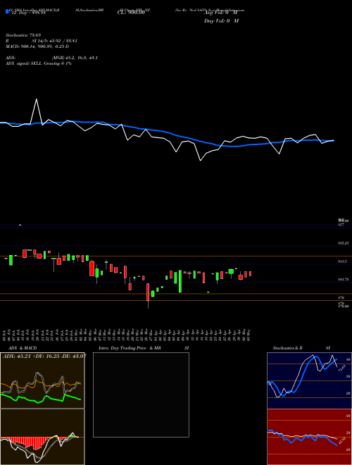352x465 pixels.
Task: Click the white spike peak on the price line
Action: click(x=37, y=99)
